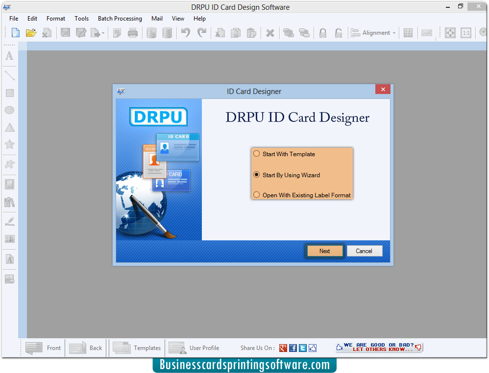Viewport: 489px width, 373px height.
Task: Switch to the Front card side
Action: click(43, 348)
